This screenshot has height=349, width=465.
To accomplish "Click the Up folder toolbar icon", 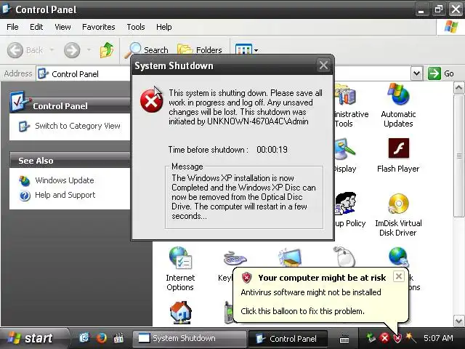I will 107,50.
